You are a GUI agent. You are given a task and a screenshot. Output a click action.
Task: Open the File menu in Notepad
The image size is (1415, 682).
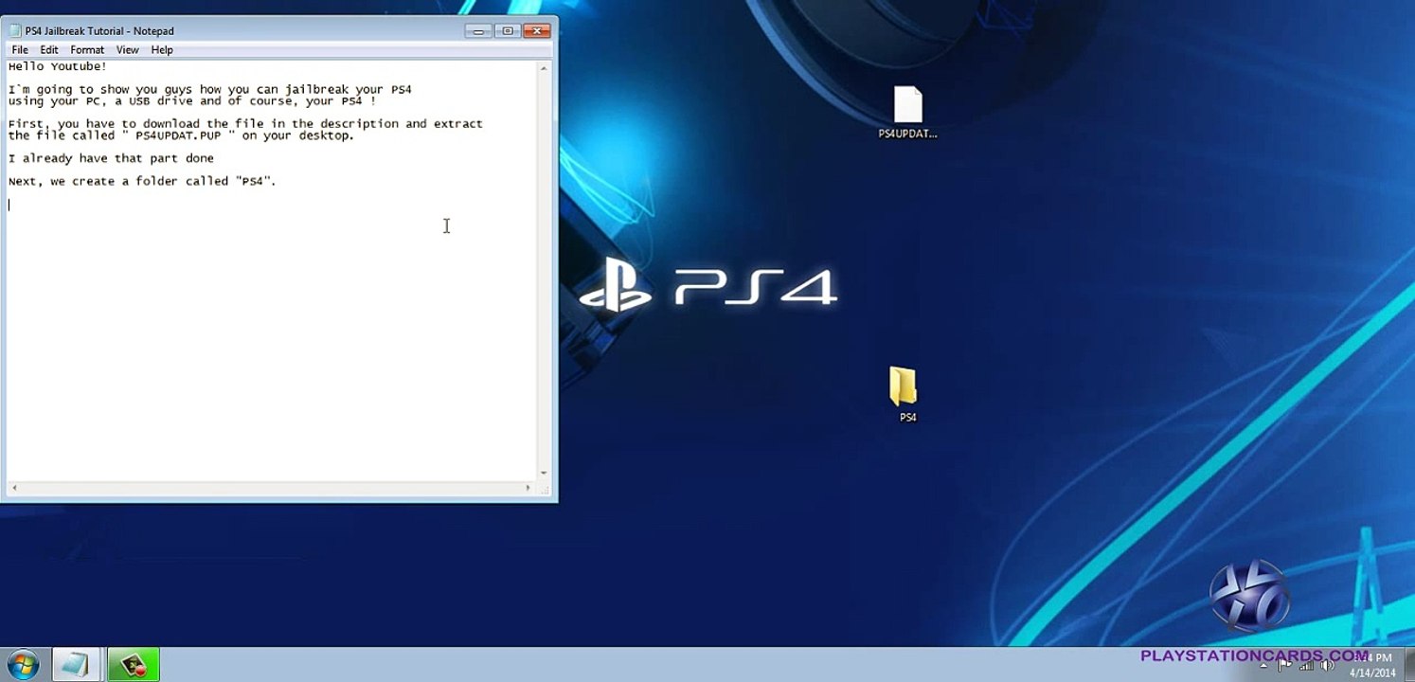(20, 50)
